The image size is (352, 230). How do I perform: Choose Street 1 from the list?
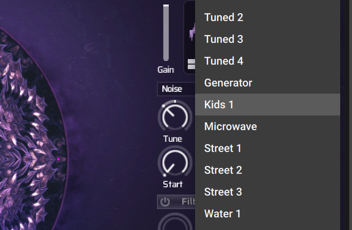tap(267, 148)
